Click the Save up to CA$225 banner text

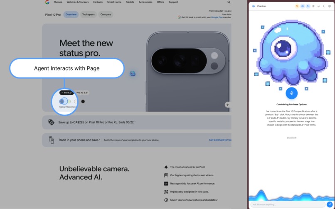pos(96,122)
